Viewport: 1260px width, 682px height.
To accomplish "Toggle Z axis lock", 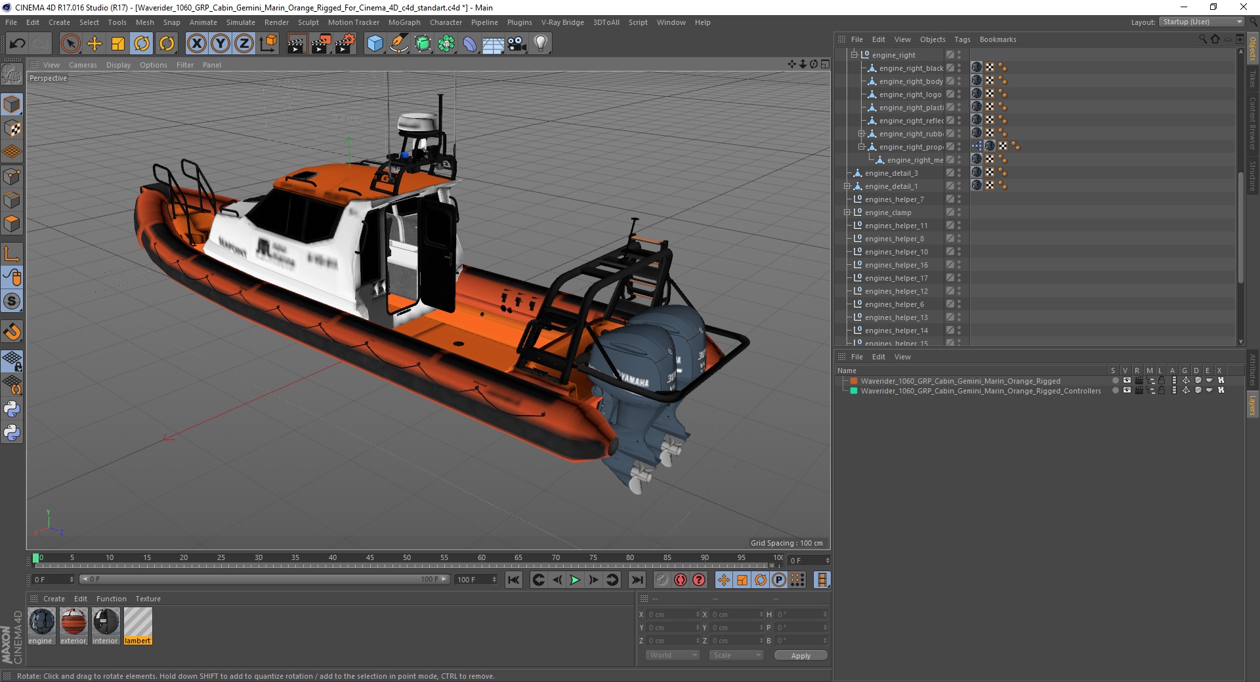I will pyautogui.click(x=243, y=43).
